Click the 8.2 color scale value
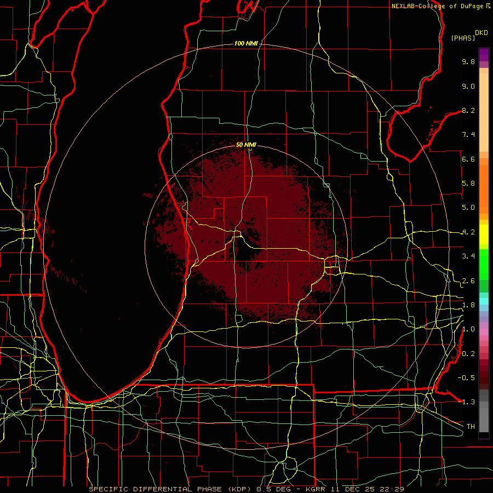This screenshot has width=493, height=493. click(468, 110)
